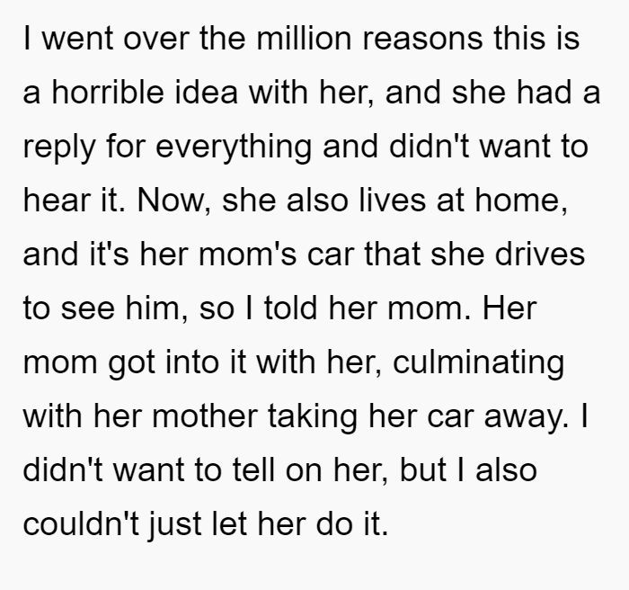Click the word "million" in first line
This screenshot has height=590, width=629.
(304, 38)
